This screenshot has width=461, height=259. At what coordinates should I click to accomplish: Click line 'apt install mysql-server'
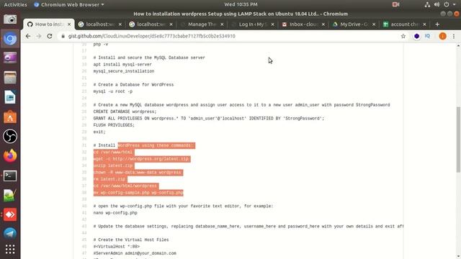click(x=122, y=65)
